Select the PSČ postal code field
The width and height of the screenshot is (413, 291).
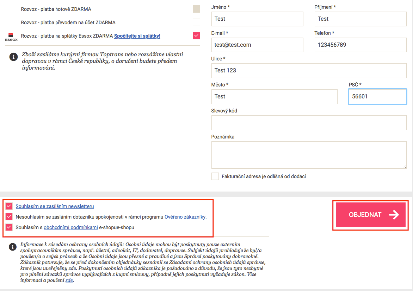pyautogui.click(x=377, y=97)
